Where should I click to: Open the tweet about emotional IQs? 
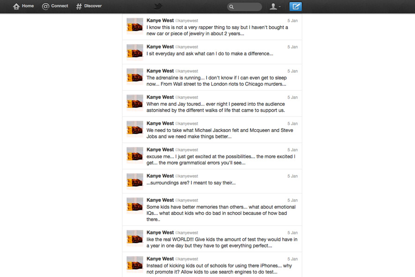pos(212,209)
